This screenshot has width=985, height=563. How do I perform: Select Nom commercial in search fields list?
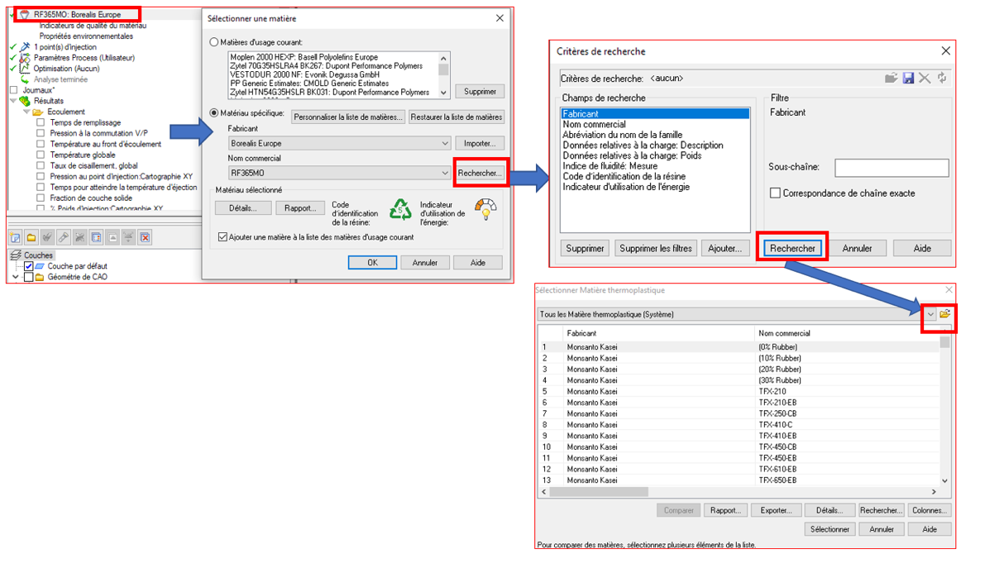coord(594,125)
